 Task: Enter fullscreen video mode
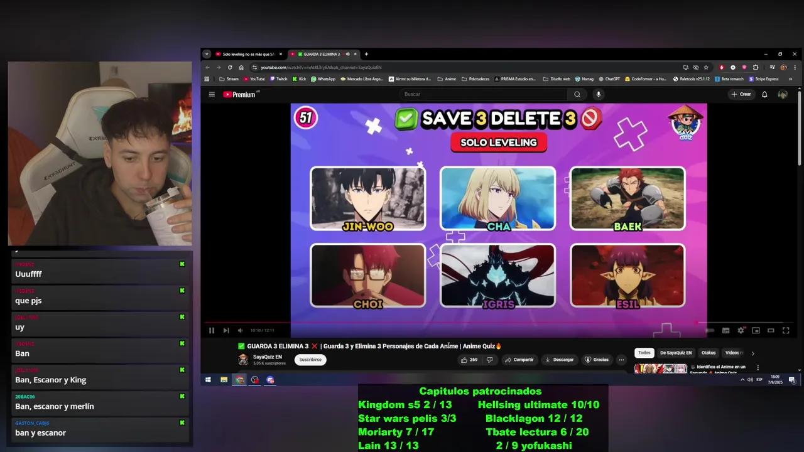[786, 330]
